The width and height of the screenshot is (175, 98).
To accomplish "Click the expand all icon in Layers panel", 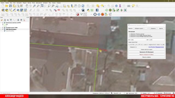I will [x=18, y=20].
